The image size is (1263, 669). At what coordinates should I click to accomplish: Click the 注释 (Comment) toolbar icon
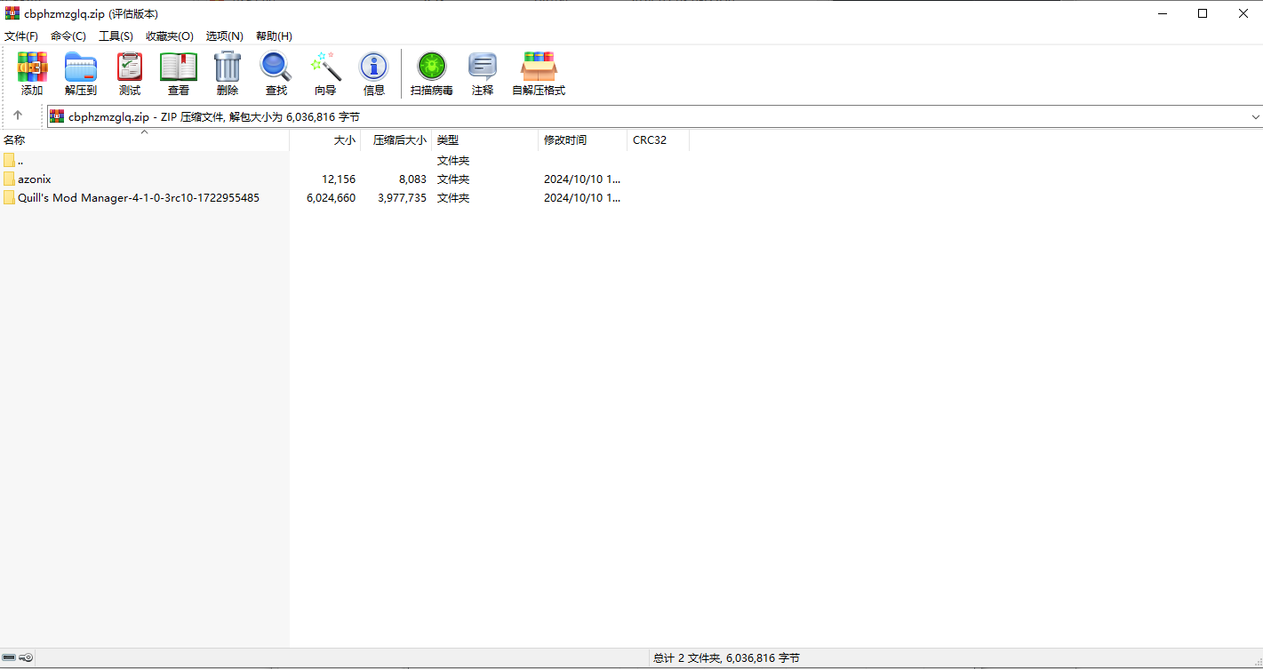[x=483, y=68]
